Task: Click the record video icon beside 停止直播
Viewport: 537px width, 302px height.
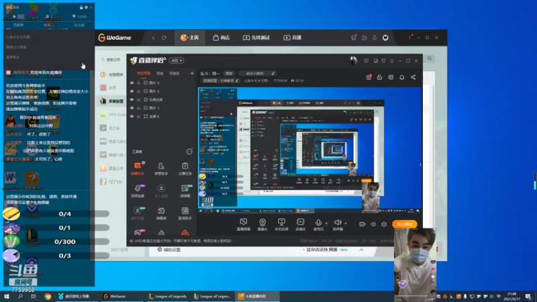Action: pyautogui.click(x=362, y=224)
